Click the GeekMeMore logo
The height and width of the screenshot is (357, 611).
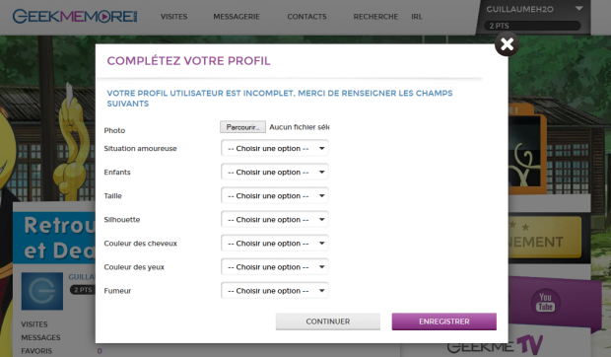(75, 17)
